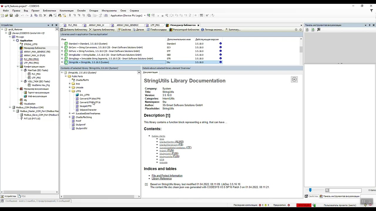376x211 pixels.
Task: Follow the Public Parts contents link
Action: pyautogui.click(x=158, y=136)
